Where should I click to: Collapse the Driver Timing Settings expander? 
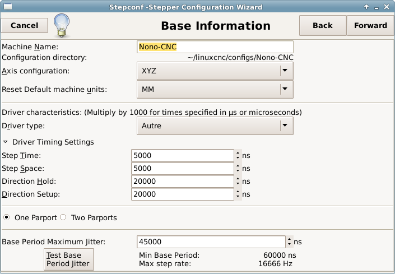(5, 142)
